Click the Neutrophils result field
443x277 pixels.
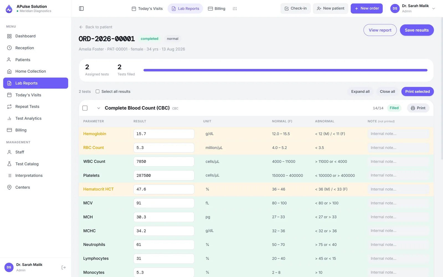(164, 245)
